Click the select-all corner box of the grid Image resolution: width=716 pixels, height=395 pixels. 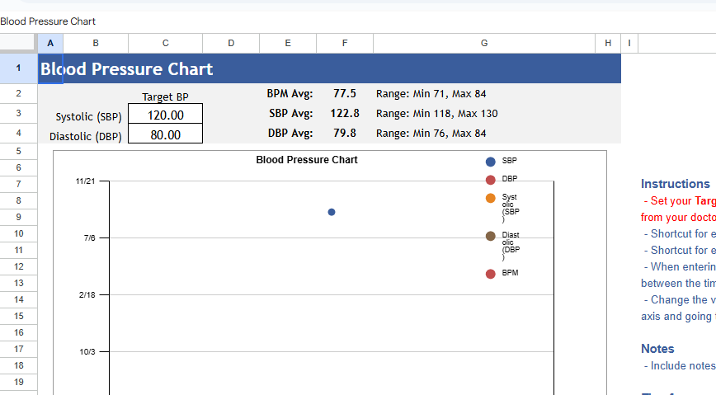click(x=18, y=43)
